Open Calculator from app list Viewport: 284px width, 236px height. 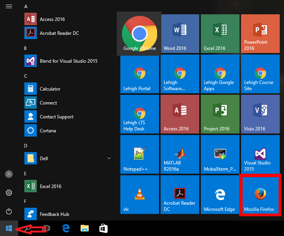pyautogui.click(x=68, y=89)
